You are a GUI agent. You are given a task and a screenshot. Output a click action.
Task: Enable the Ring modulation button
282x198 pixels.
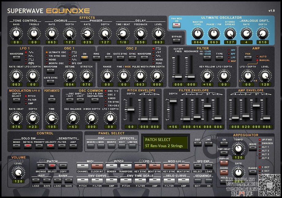pos(96,58)
